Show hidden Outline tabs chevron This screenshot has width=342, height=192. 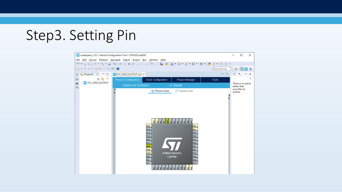[240, 74]
